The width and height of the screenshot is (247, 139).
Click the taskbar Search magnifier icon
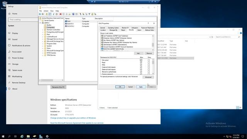[x=9, y=136]
